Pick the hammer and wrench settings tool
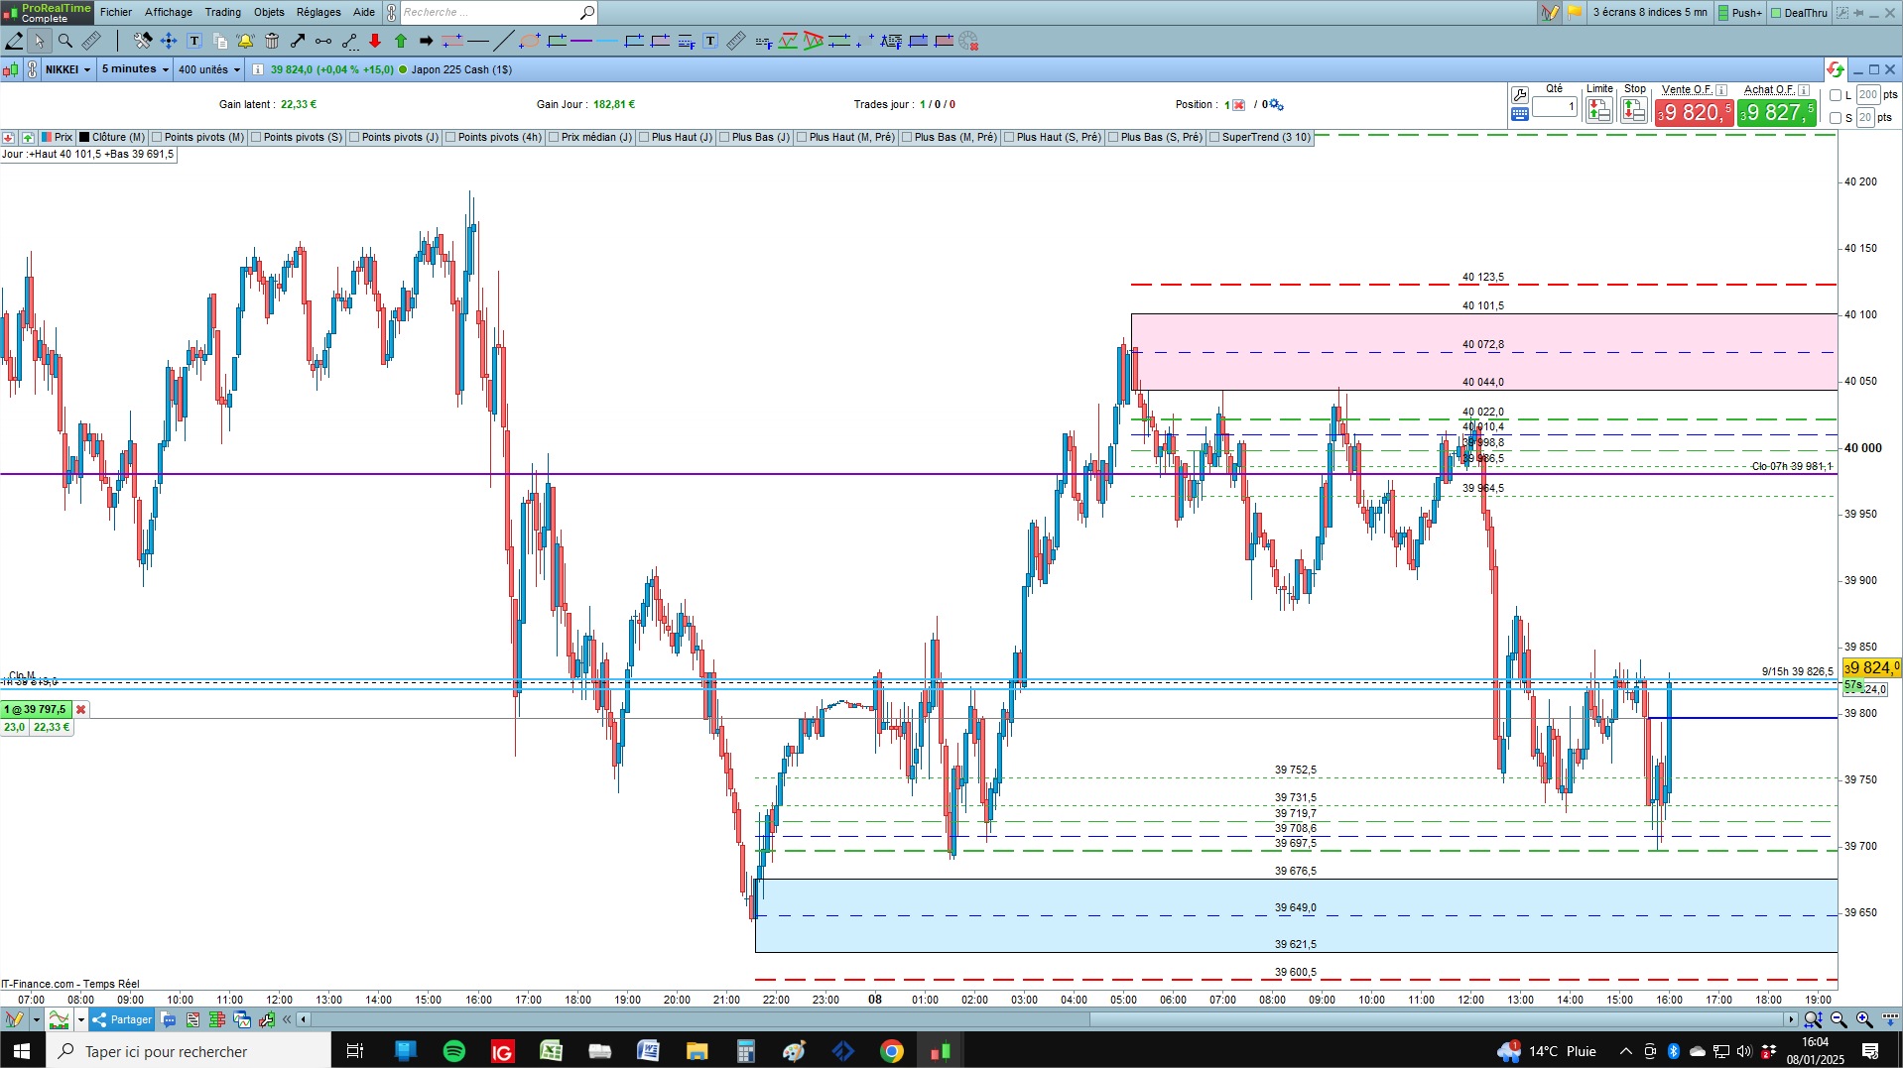Viewport: 1903px width, 1068px height. (143, 41)
